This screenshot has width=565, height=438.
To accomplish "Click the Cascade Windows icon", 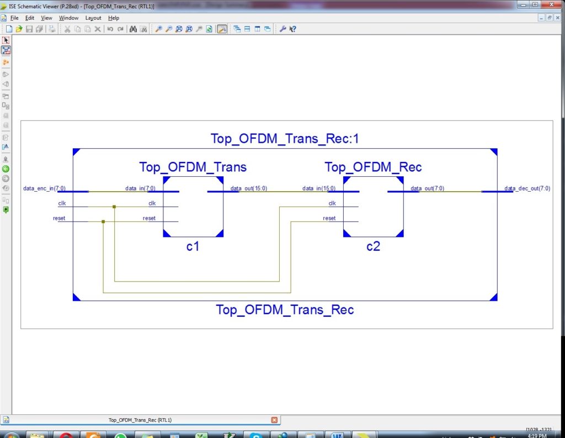I will click(237, 29).
